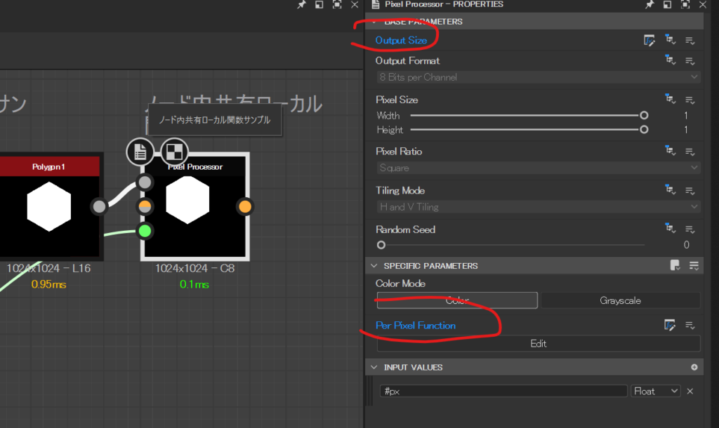Click the Pixel Size Width slider handle
Viewport: 719px width, 428px height.
pyautogui.click(x=644, y=116)
